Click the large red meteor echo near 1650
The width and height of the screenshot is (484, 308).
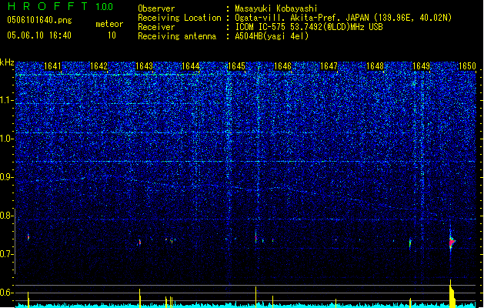(x=451, y=241)
